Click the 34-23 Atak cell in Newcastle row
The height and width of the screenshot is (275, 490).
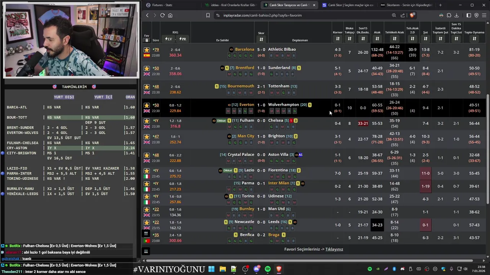point(377,225)
